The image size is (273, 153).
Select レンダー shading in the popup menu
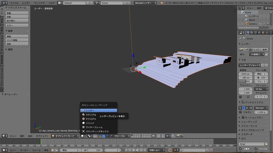[x=99, y=110]
